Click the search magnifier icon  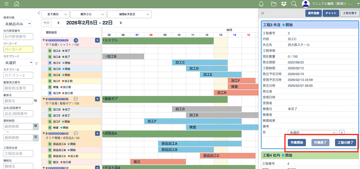[x=294, y=4]
